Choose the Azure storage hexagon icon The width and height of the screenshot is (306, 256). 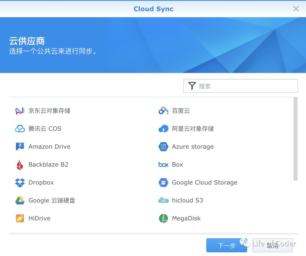[163, 147]
